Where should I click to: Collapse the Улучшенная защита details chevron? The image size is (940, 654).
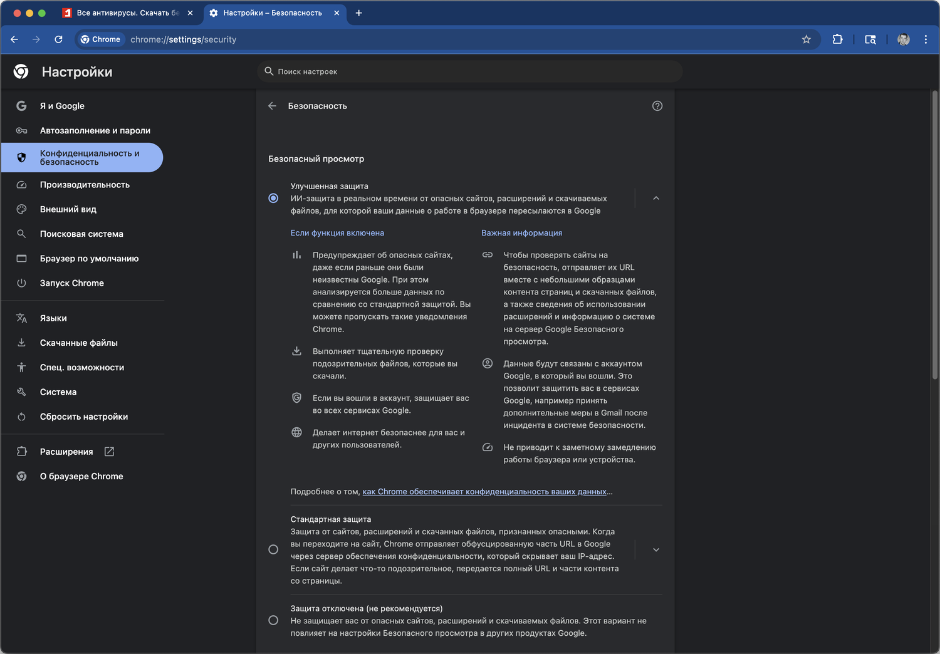(x=656, y=198)
